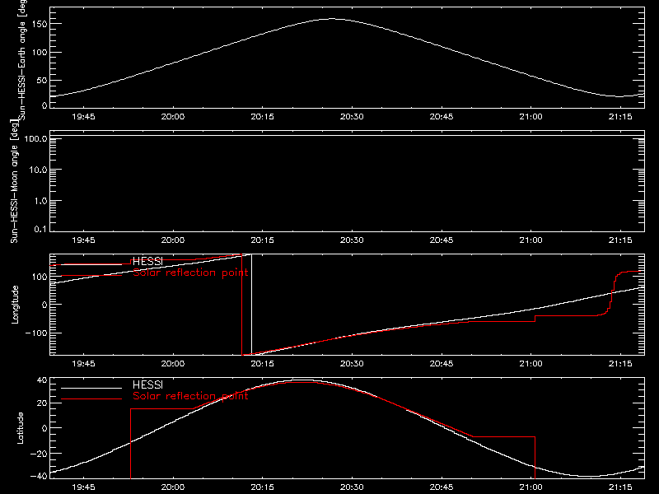The image size is (659, 494).
Task: Click 21:15 label under the Longitude plot
Action: 620,364
